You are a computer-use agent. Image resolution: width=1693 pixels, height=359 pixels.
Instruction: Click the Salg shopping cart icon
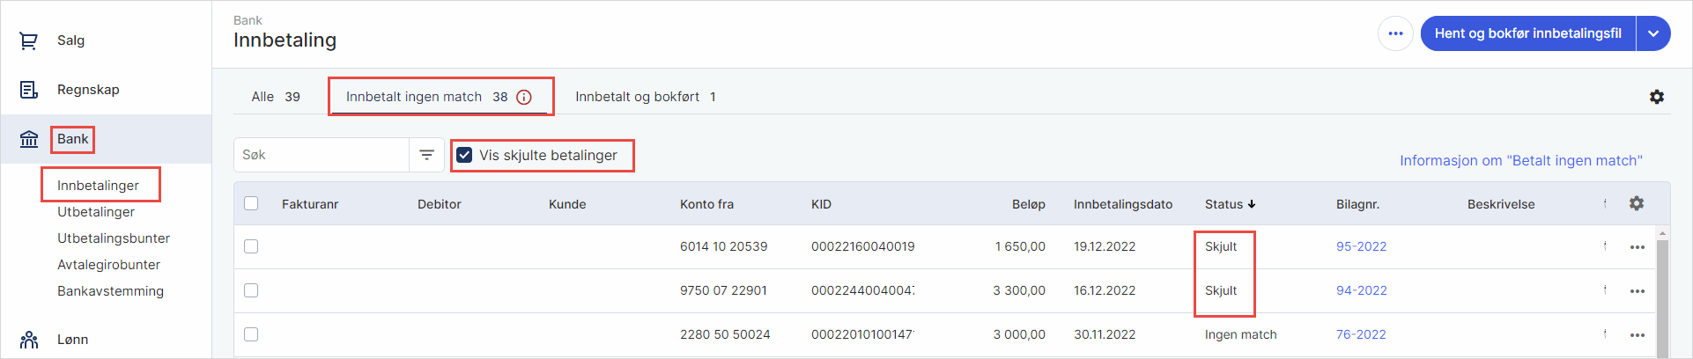29,40
